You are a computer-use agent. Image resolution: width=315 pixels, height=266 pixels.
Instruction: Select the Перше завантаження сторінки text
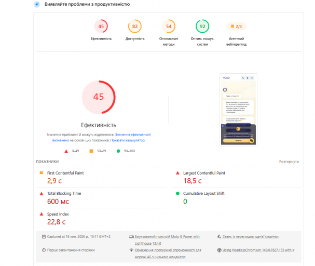tap(71, 250)
